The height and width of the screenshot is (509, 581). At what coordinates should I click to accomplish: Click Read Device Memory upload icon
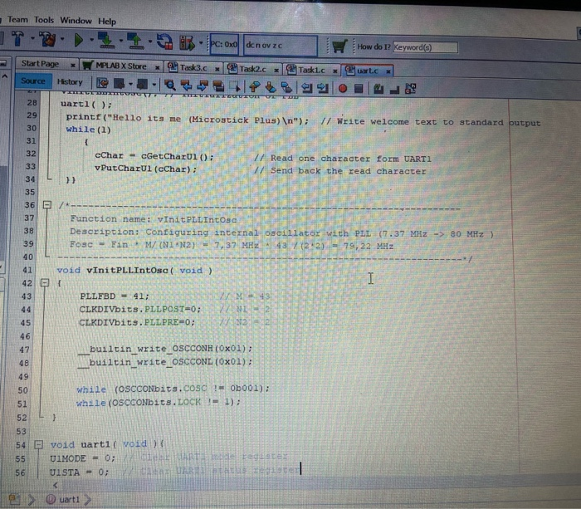pyautogui.click(x=135, y=42)
